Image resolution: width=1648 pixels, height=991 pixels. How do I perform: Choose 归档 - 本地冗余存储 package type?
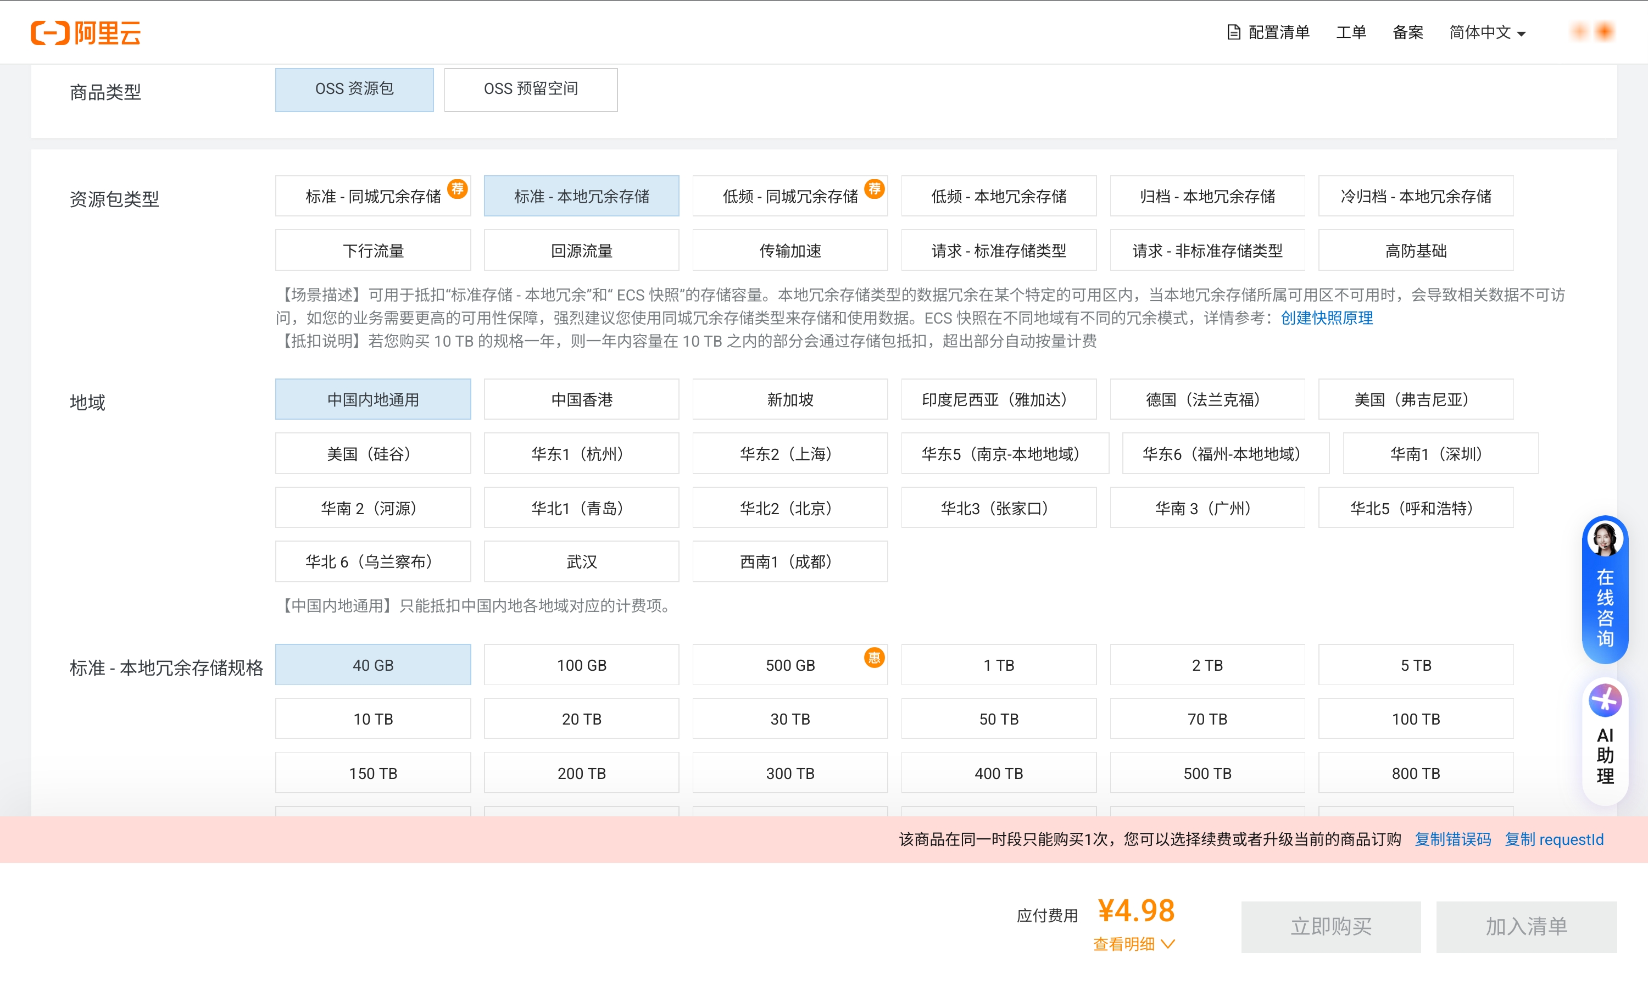point(1207,196)
